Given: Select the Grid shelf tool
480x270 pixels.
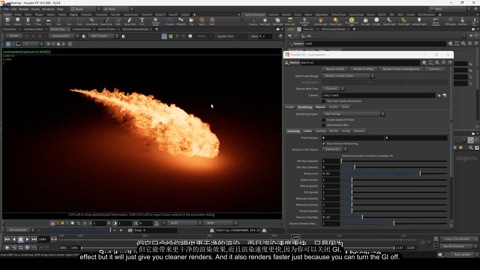Looking at the screenshot, I should [x=48, y=21].
